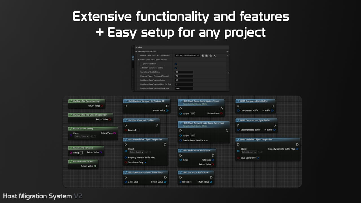
Task: Click Last Game Save Transfer Chunk Size field
Action: pos(184,88)
